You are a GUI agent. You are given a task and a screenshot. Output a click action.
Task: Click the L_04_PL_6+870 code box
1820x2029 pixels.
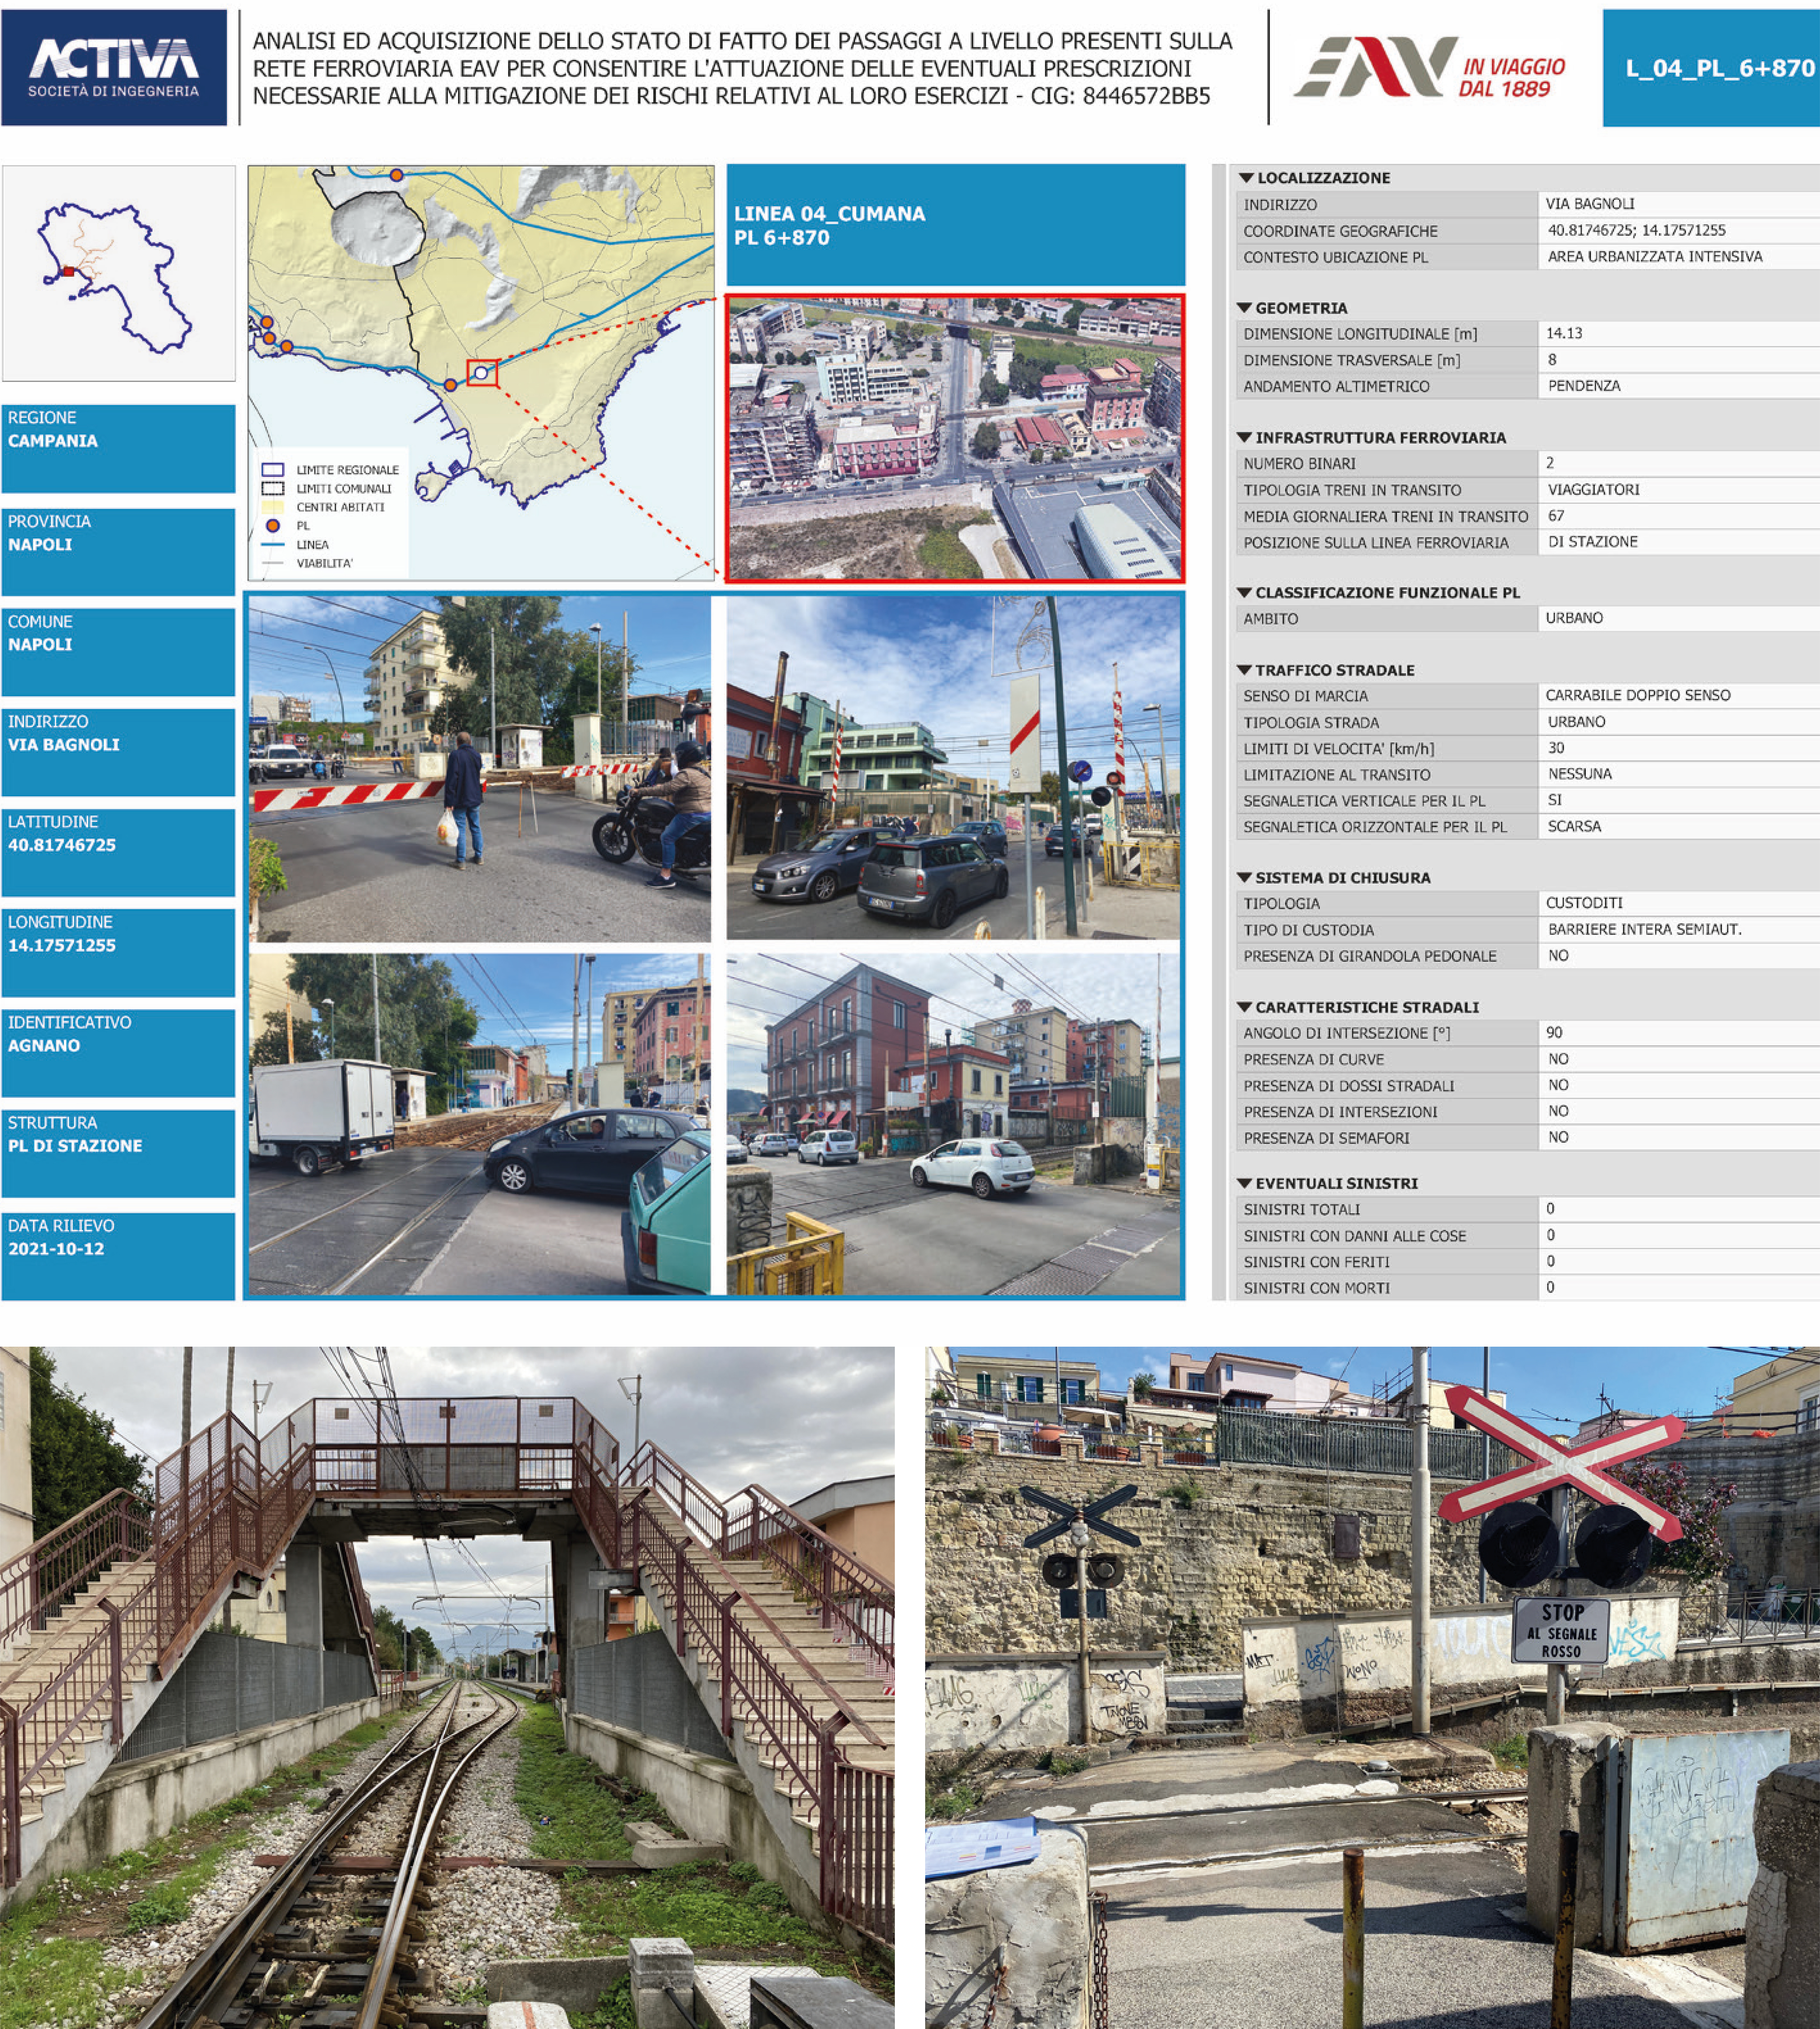coord(1711,68)
